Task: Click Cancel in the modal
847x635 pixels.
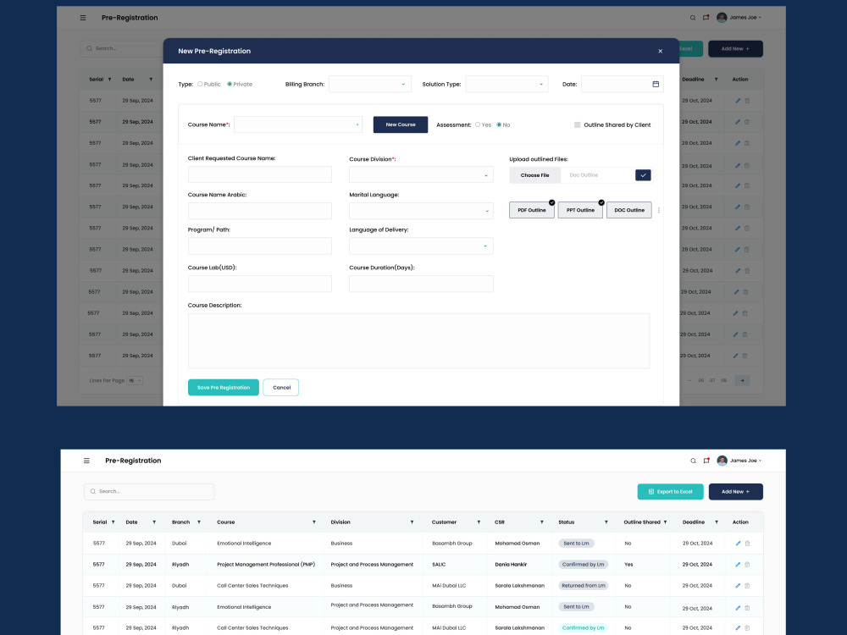Action: tap(281, 387)
